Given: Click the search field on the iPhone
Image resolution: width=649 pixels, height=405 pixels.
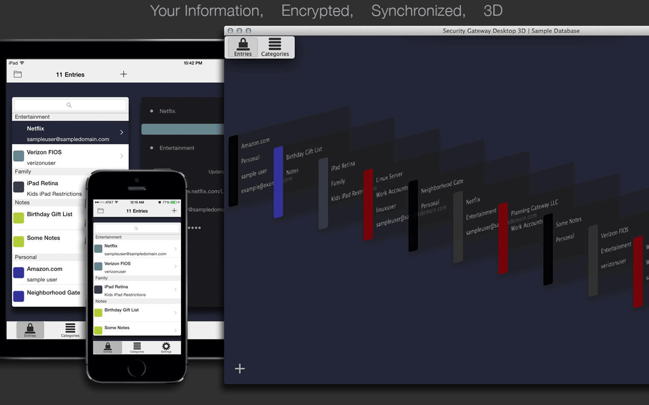Looking at the screenshot, I should pos(137,228).
